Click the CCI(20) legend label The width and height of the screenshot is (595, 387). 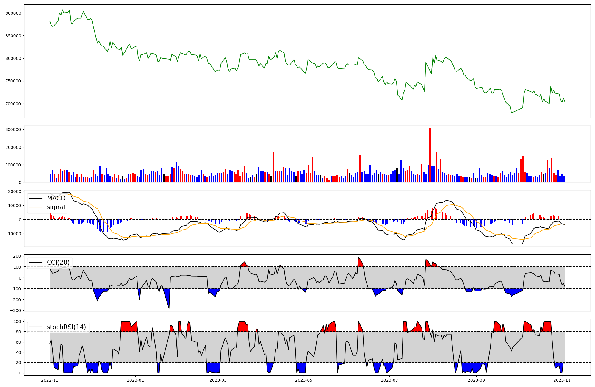pyautogui.click(x=58, y=263)
